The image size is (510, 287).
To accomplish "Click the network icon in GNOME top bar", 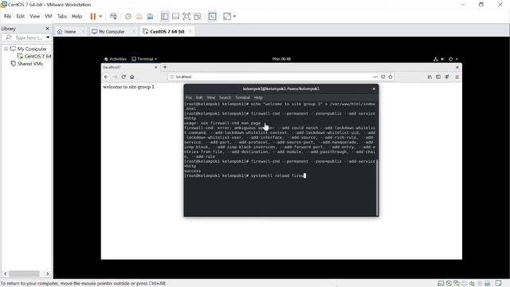I will tap(436, 59).
